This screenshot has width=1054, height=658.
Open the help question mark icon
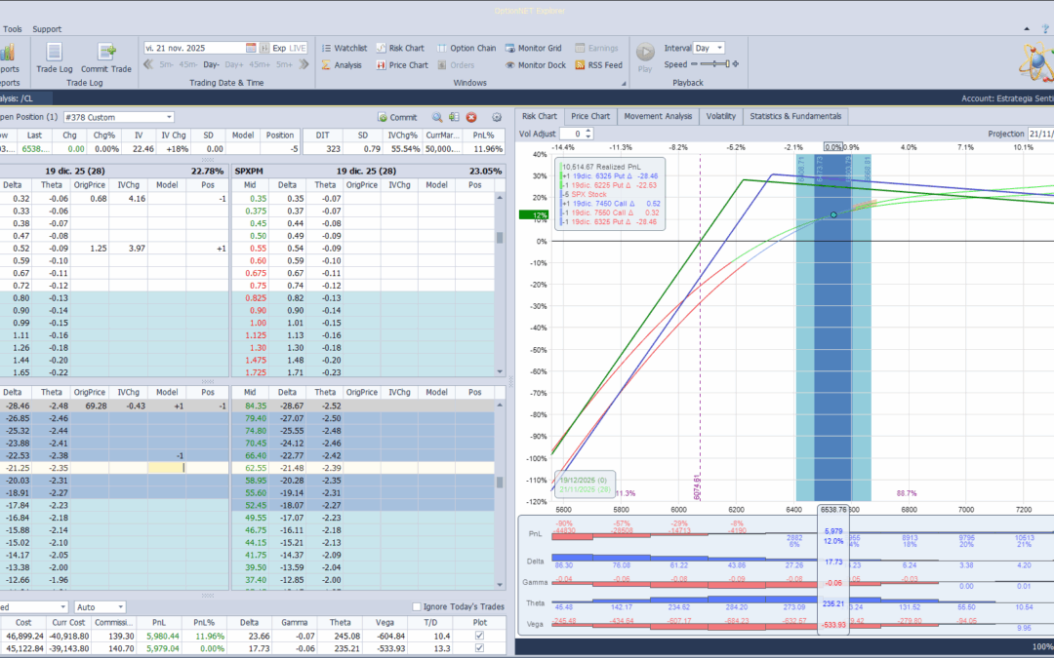point(1045,29)
